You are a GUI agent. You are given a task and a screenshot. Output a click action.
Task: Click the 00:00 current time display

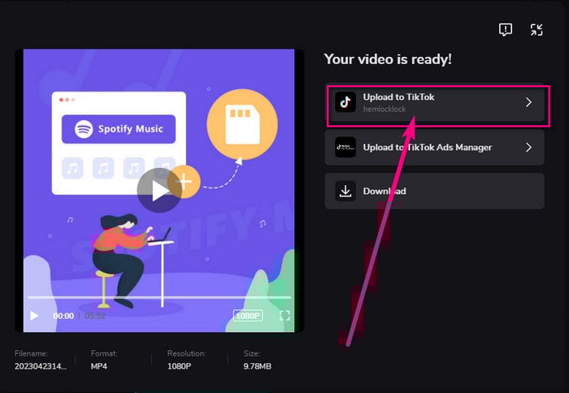pos(63,316)
